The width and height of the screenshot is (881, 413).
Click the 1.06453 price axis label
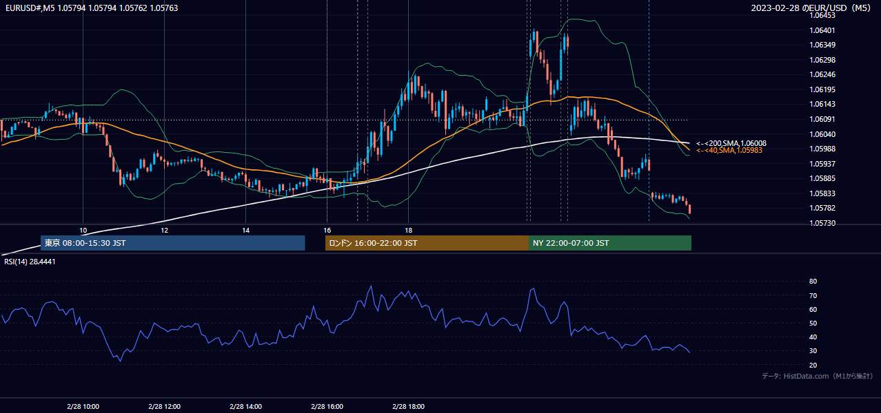[822, 15]
